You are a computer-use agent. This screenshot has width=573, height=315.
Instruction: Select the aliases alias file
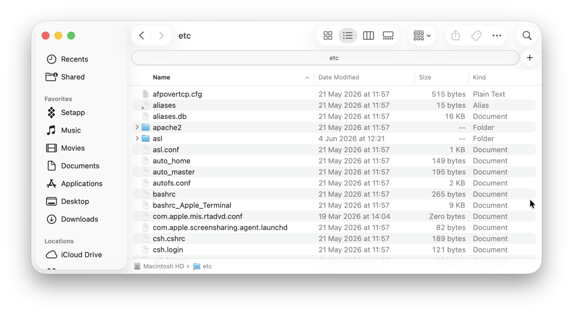[x=334, y=105]
